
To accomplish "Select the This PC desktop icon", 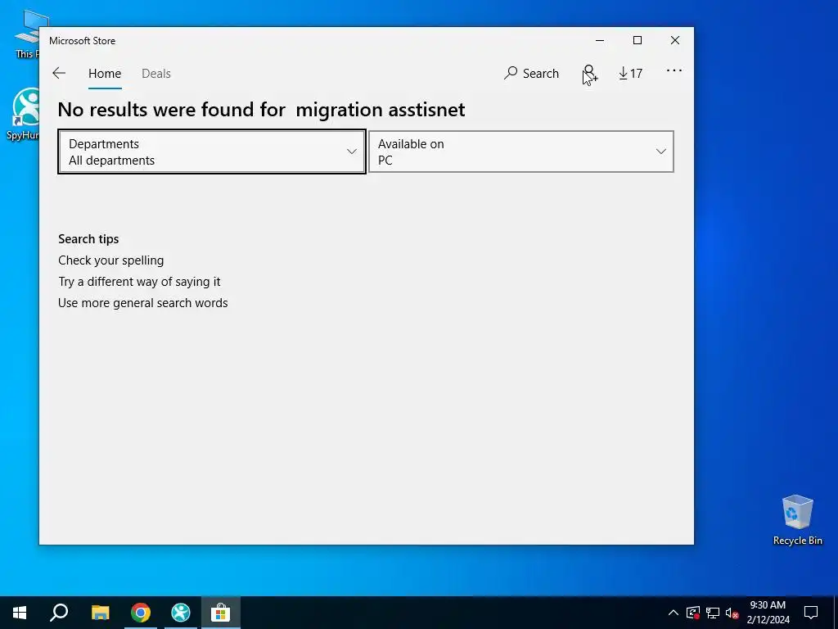I will click(27, 34).
